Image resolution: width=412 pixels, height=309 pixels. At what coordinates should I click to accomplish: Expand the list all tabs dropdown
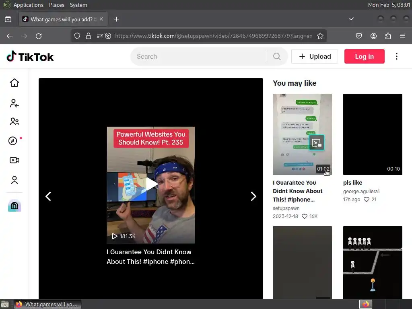(x=351, y=19)
